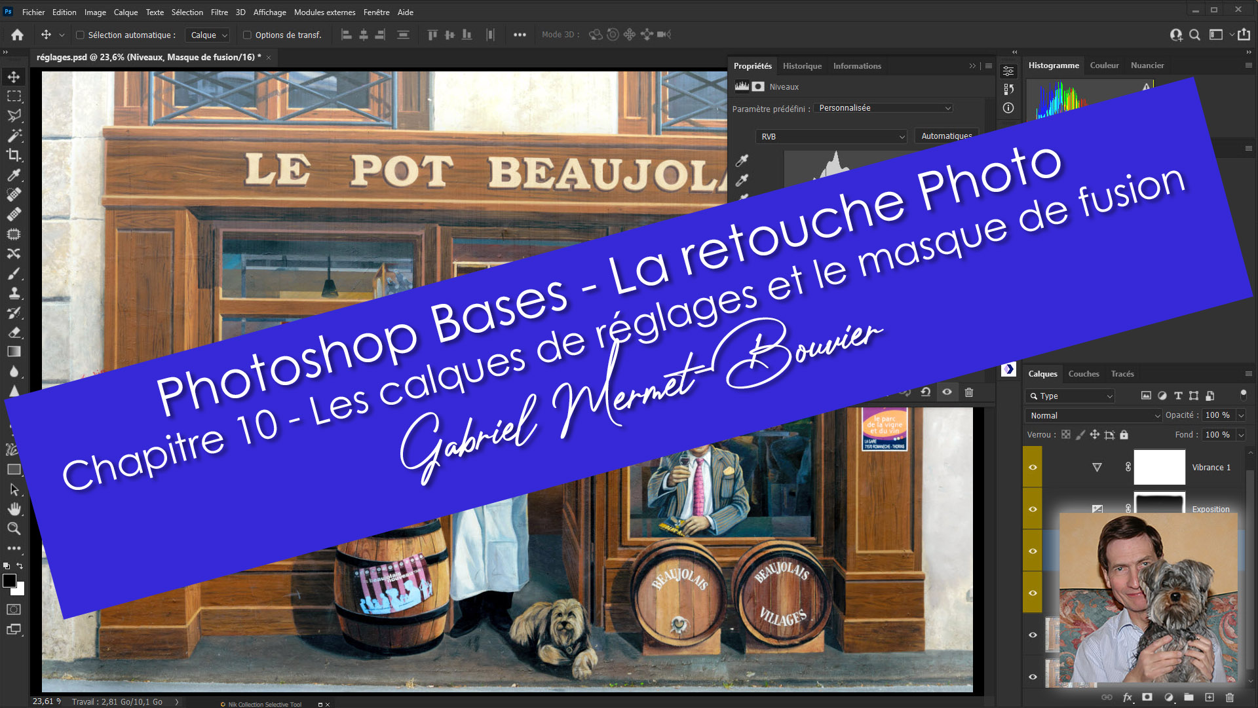
Task: Click the foreground color swatch
Action: 10,581
